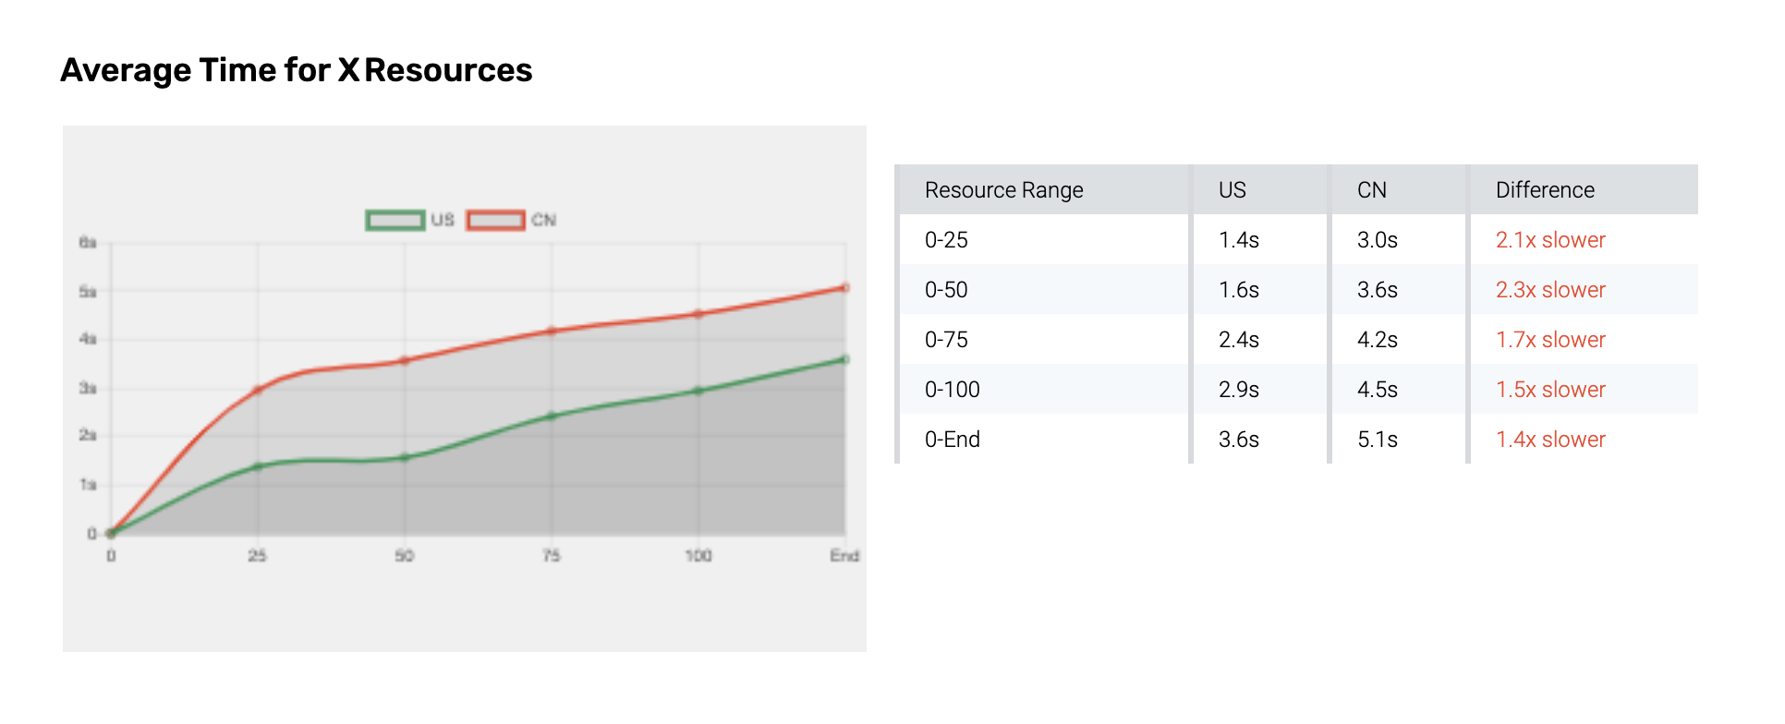Click the CN data point at 75
The height and width of the screenshot is (724, 1785).
(552, 331)
